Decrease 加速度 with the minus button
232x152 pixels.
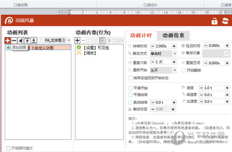[x=201, y=101]
